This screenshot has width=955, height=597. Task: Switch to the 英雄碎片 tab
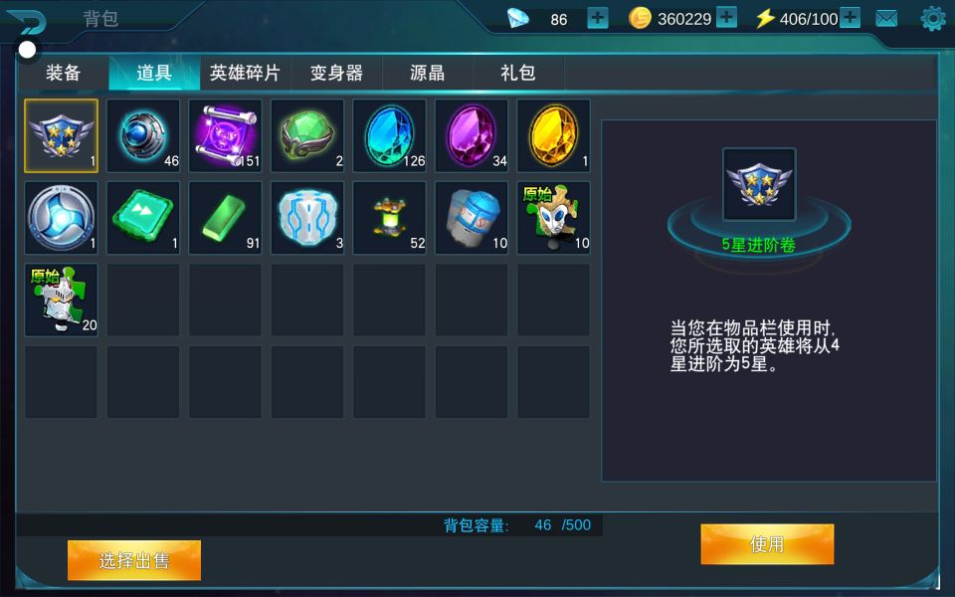pyautogui.click(x=245, y=73)
